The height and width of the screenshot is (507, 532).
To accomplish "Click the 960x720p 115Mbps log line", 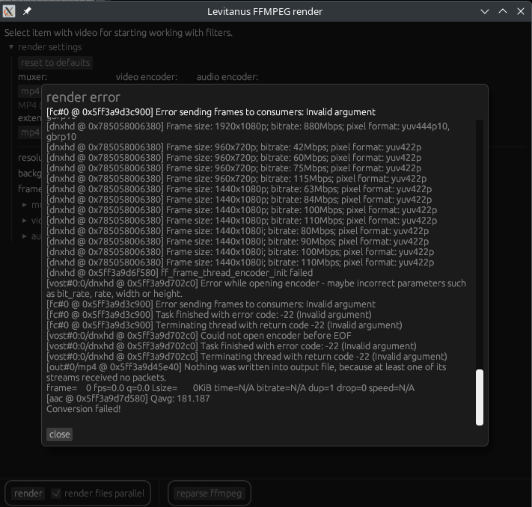I will click(x=236, y=179).
